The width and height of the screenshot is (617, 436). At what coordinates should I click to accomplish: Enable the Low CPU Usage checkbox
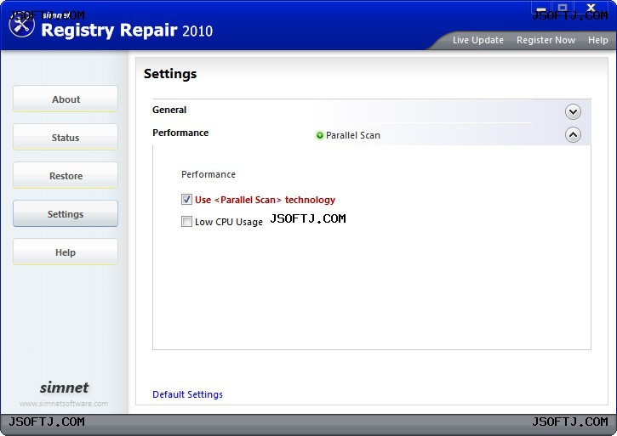point(186,221)
